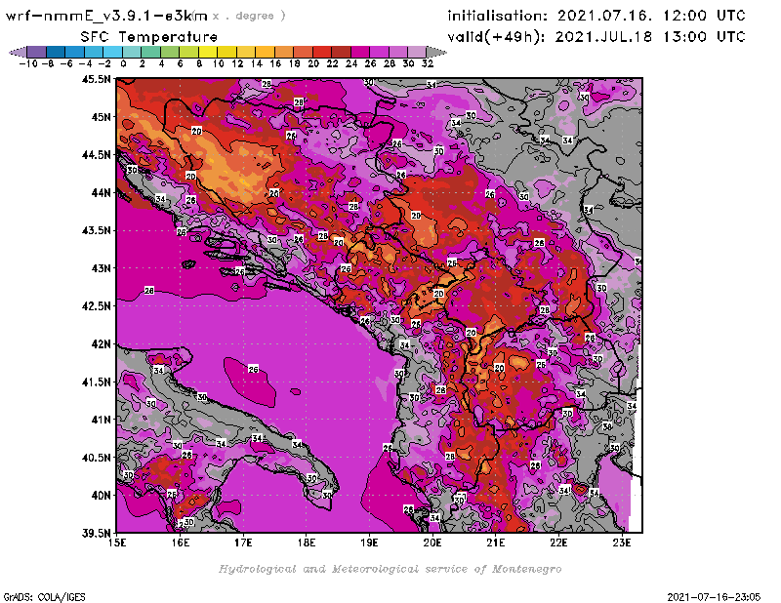Screen dimensions: 781x603
Task: Click the '42.5N' latitude axis label
Action: pos(96,306)
